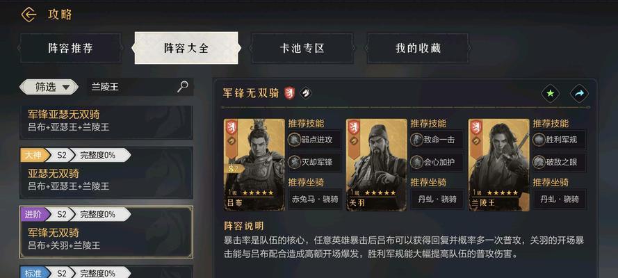Viewport: 618px width, 278px height.
Task: Click the red faction badge beside the title
Action: (290, 93)
